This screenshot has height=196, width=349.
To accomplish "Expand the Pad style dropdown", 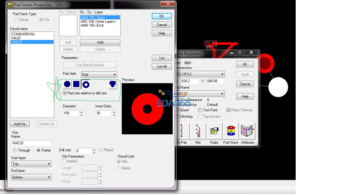I will [99, 74].
